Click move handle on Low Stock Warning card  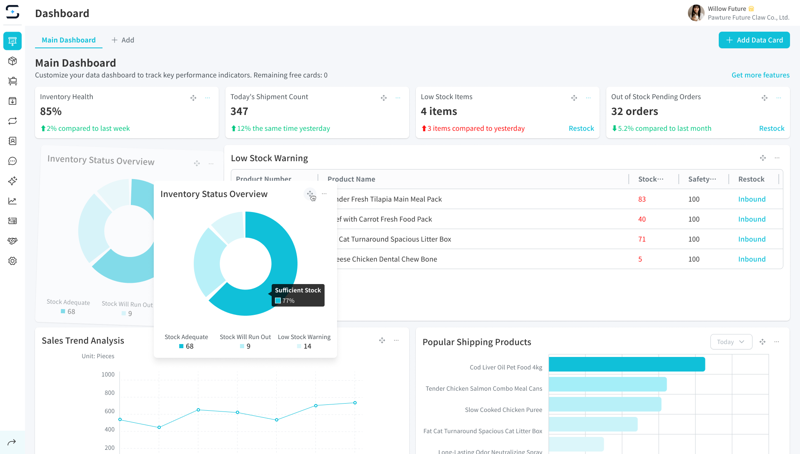[x=762, y=158]
